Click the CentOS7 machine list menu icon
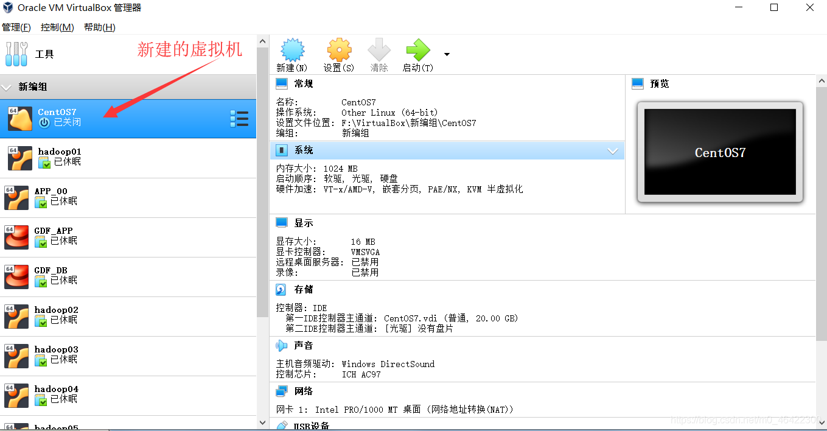Image resolution: width=827 pixels, height=431 pixels. [x=239, y=119]
